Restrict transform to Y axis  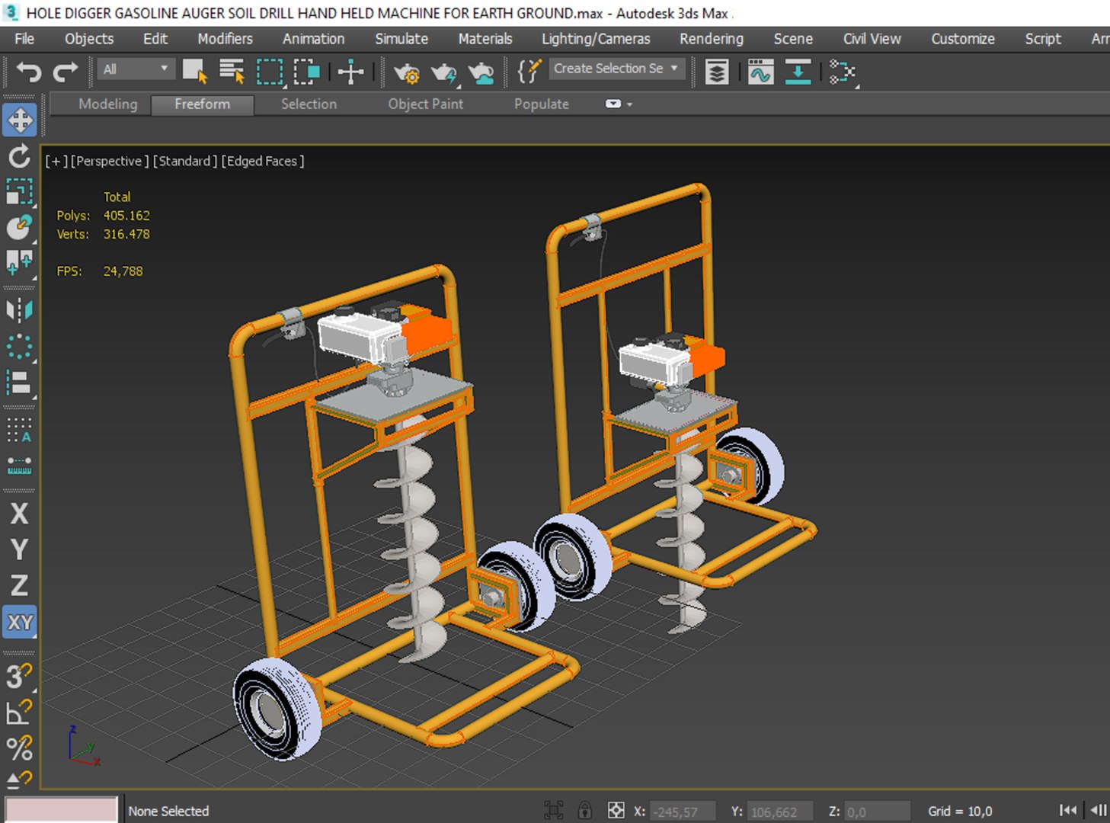20,549
